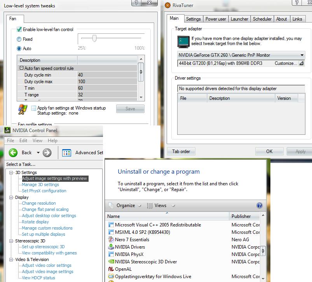Switch to the Links tab
The height and width of the screenshot is (282, 312).
(x=297, y=19)
